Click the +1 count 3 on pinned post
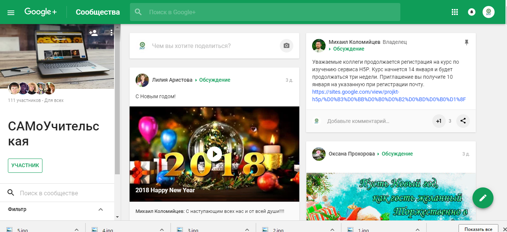This screenshot has height=232, width=507. coord(450,121)
